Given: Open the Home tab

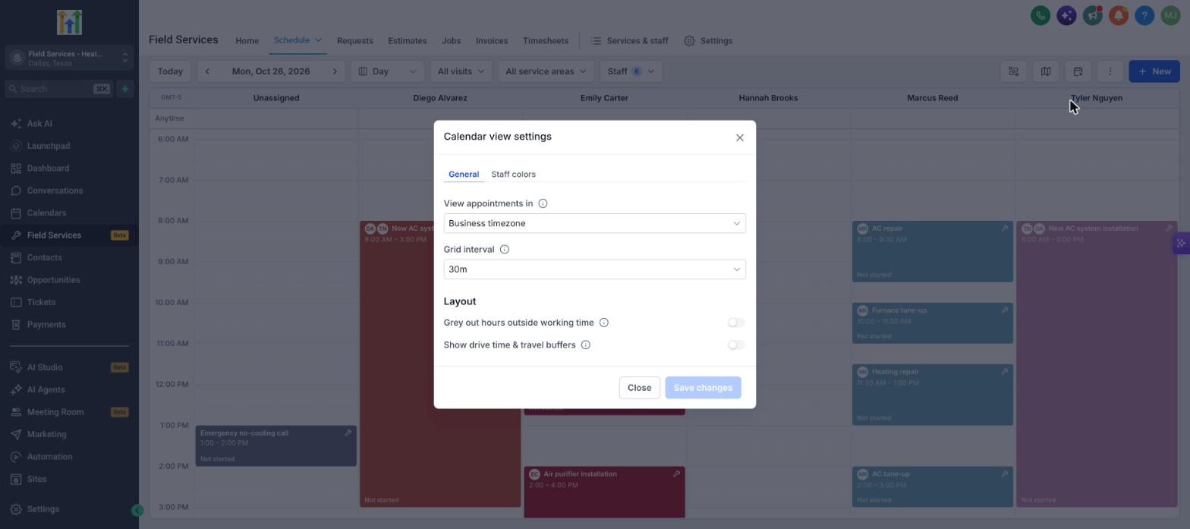Looking at the screenshot, I should coord(247,41).
